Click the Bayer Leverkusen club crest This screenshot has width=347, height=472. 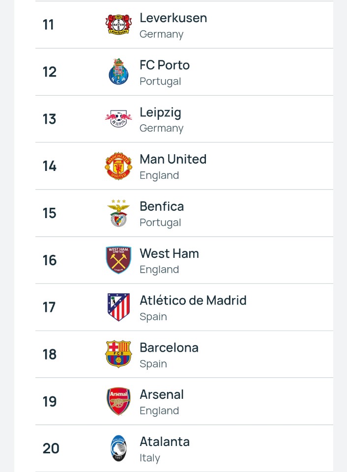pos(118,25)
